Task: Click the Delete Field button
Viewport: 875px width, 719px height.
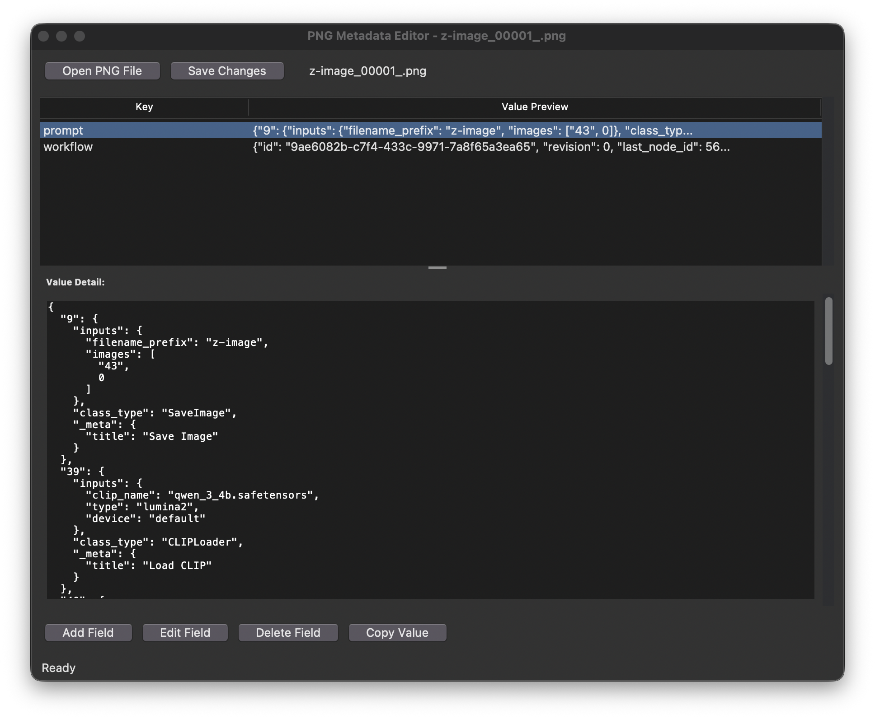Action: pyautogui.click(x=288, y=633)
